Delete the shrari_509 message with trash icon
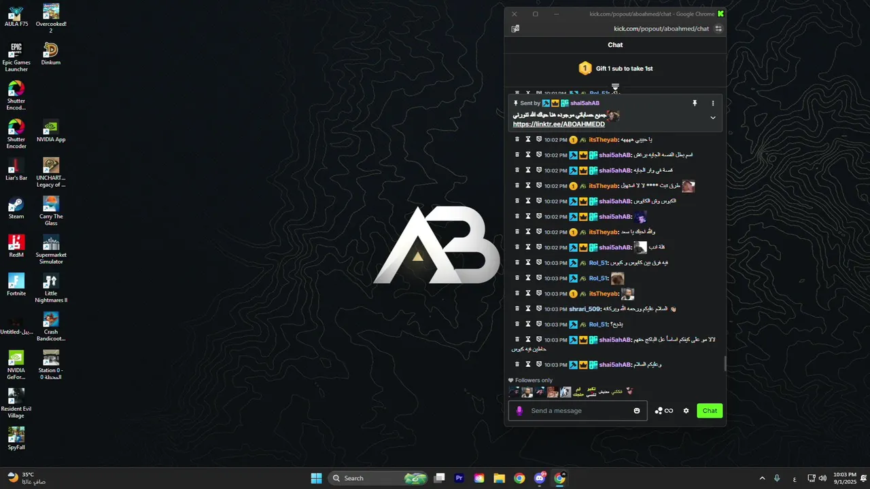 pos(517,308)
